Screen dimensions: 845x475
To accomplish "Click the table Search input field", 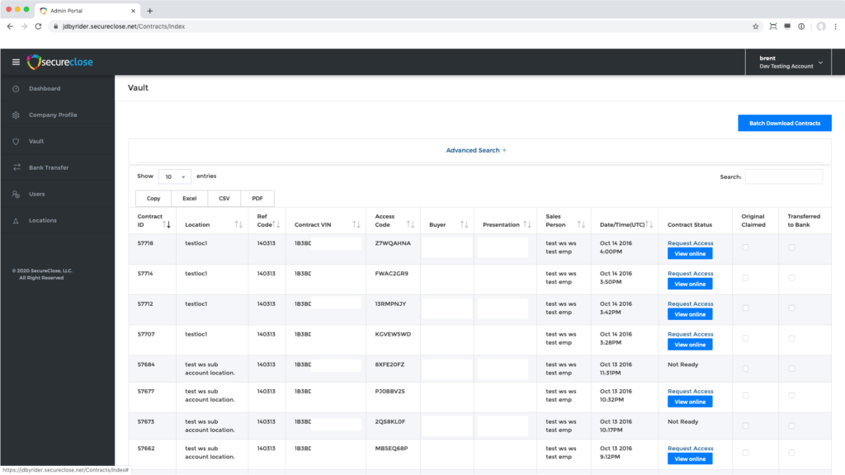I will click(783, 176).
